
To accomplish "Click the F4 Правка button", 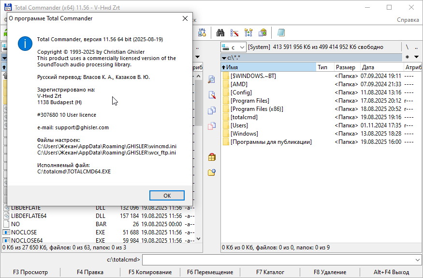I will [90, 272].
